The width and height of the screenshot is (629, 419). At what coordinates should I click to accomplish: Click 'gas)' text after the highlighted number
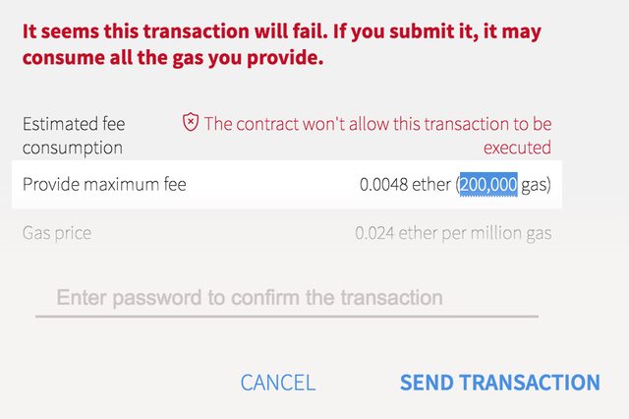(536, 184)
